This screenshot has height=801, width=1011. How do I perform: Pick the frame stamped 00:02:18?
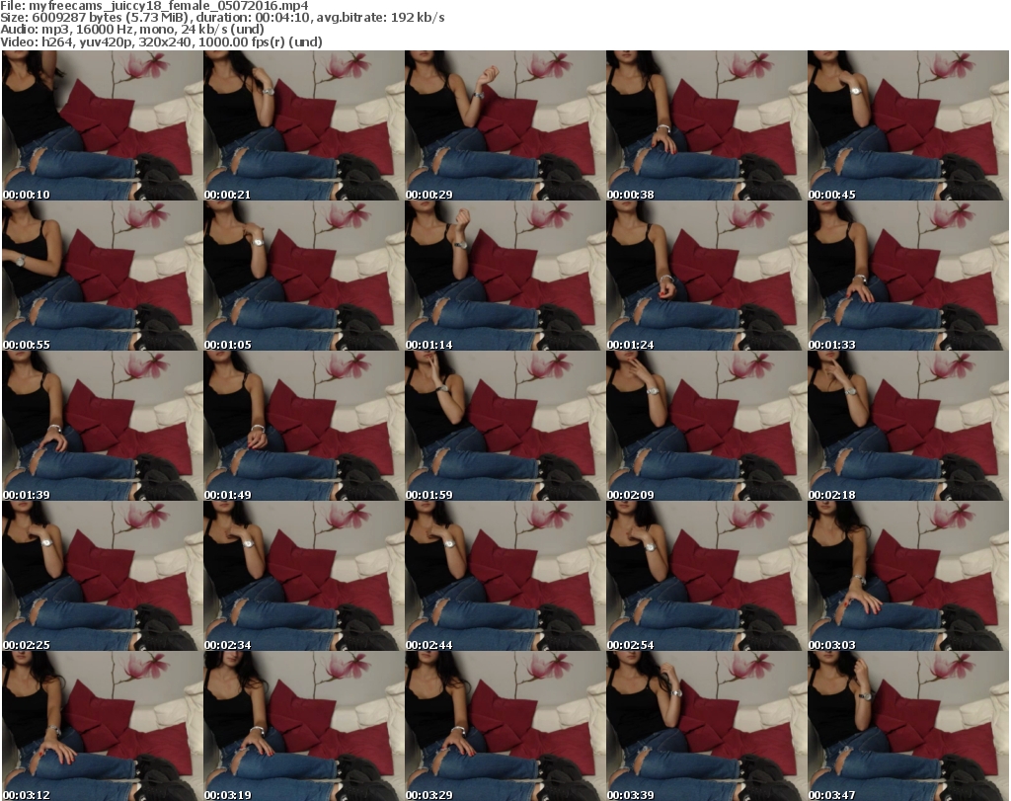point(908,426)
